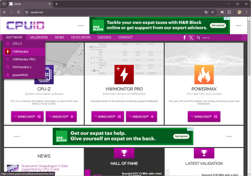
Task: Click the top ad info (AdChoices) icon
Action: coord(225,19)
